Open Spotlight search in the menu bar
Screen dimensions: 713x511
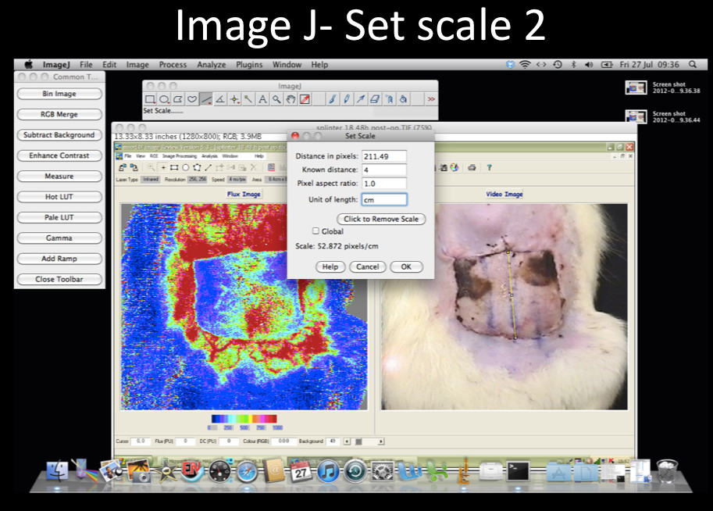693,65
